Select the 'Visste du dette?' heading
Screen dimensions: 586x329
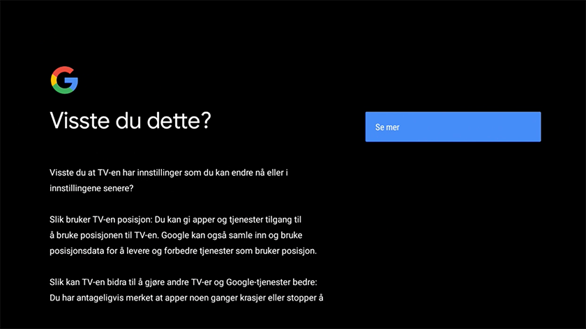130,120
